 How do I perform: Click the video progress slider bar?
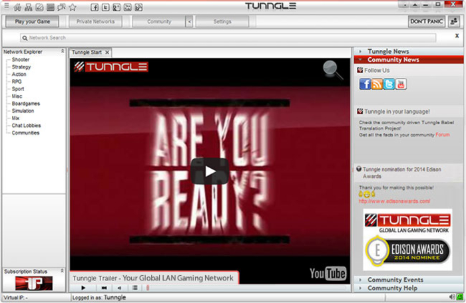(246, 288)
